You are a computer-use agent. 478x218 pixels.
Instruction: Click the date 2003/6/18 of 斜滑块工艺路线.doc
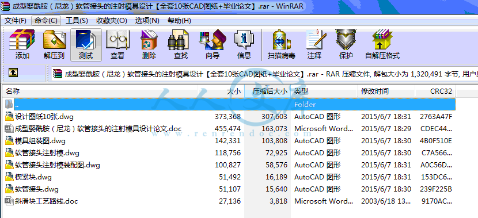(x=386, y=201)
